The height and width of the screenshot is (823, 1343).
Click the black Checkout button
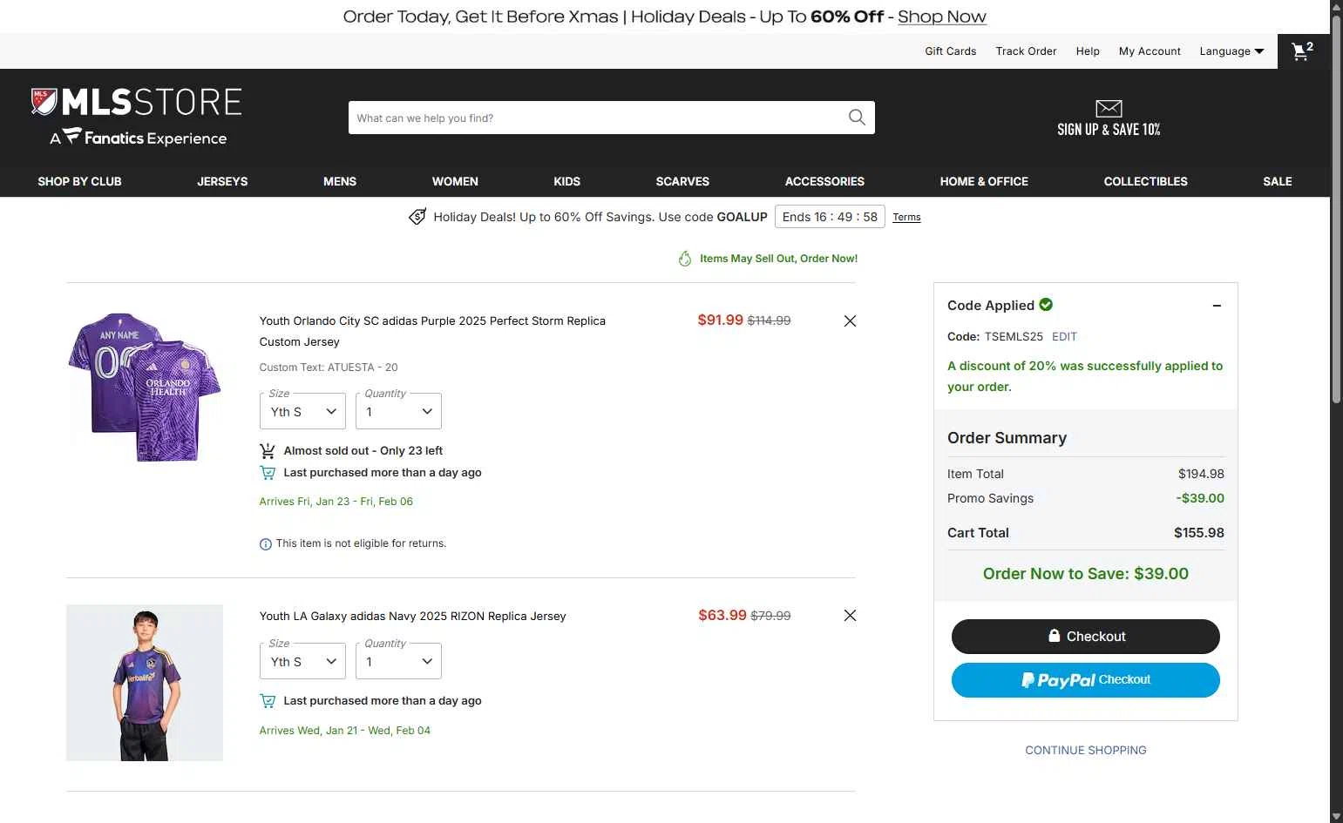(1086, 637)
